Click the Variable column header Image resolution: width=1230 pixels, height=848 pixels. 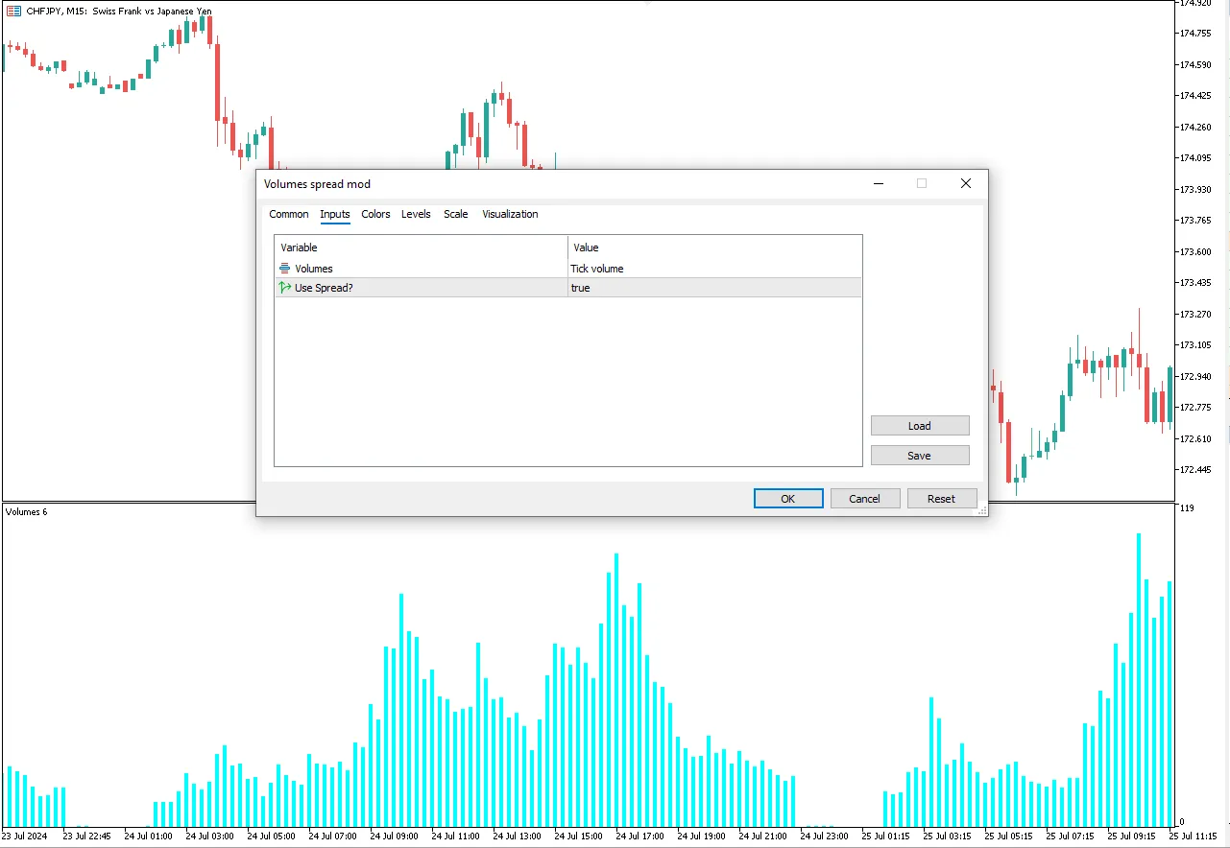pos(422,247)
